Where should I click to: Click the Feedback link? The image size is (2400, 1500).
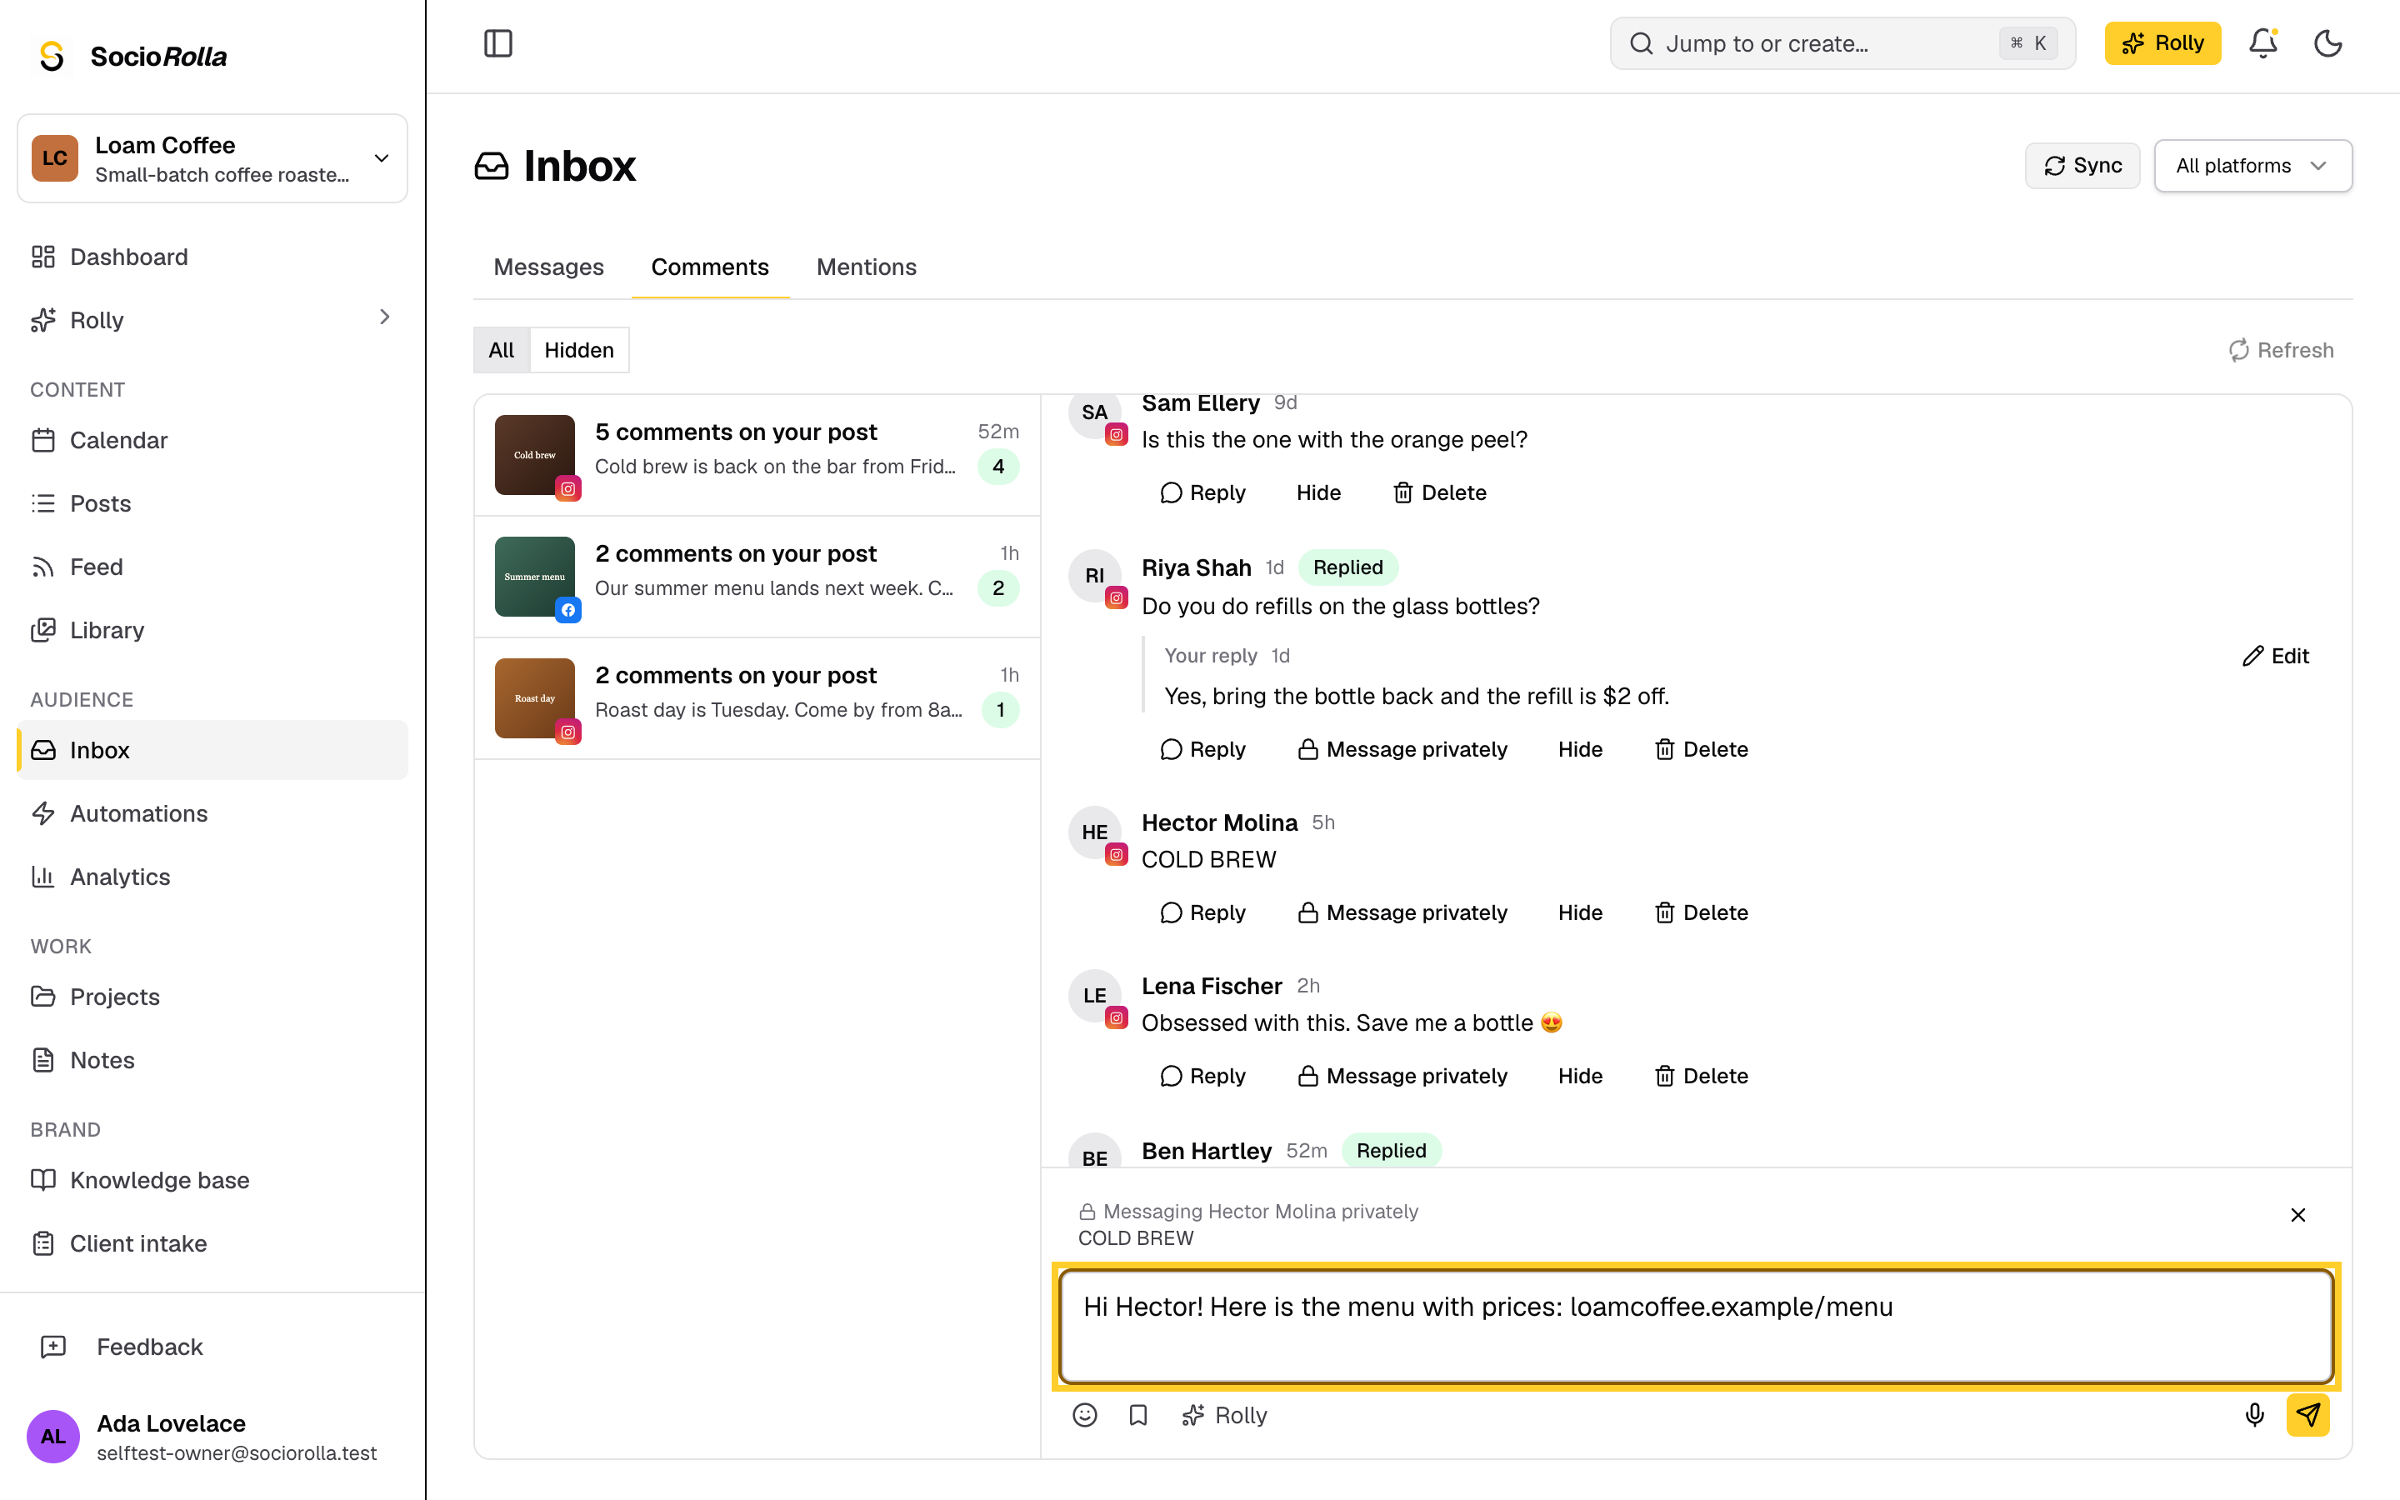[x=212, y=1347]
